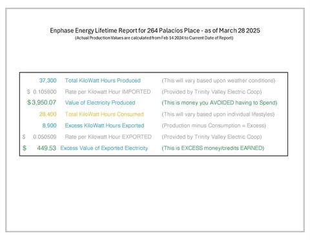Click the 0.050509 exported rate value

pos(45,137)
